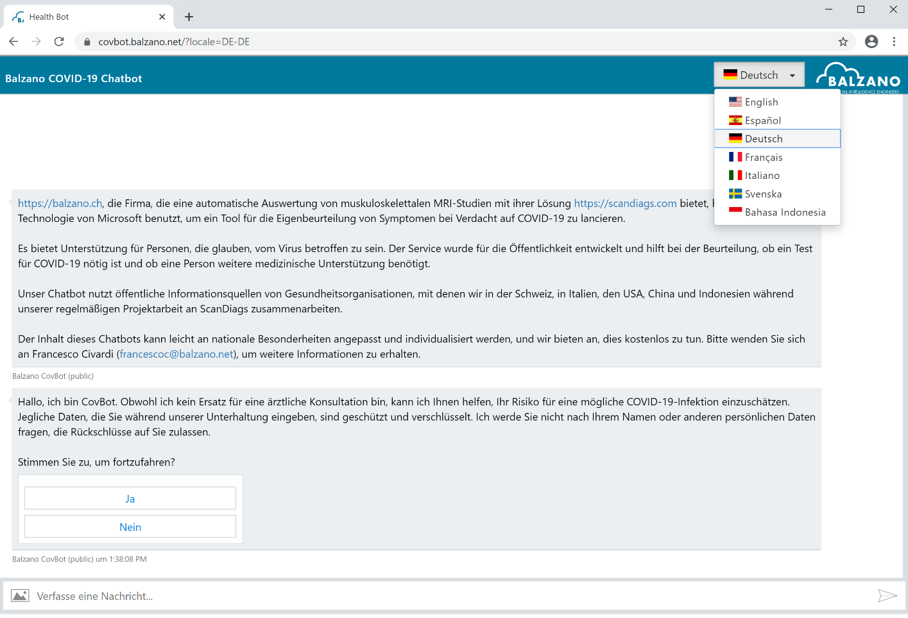The image size is (908, 618).
Task: Pick Deutsch in the language list
Action: (777, 138)
